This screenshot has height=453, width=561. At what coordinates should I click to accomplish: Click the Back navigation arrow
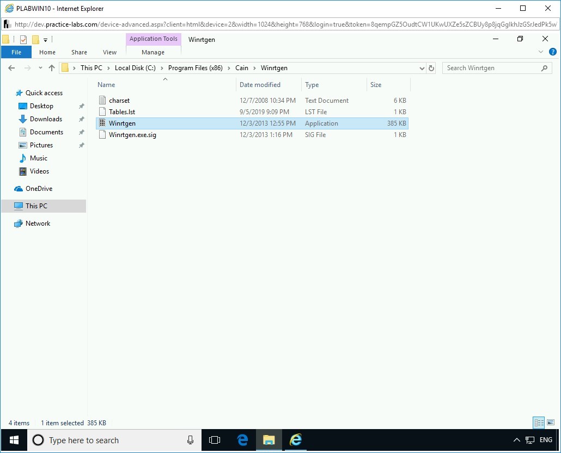[11, 68]
